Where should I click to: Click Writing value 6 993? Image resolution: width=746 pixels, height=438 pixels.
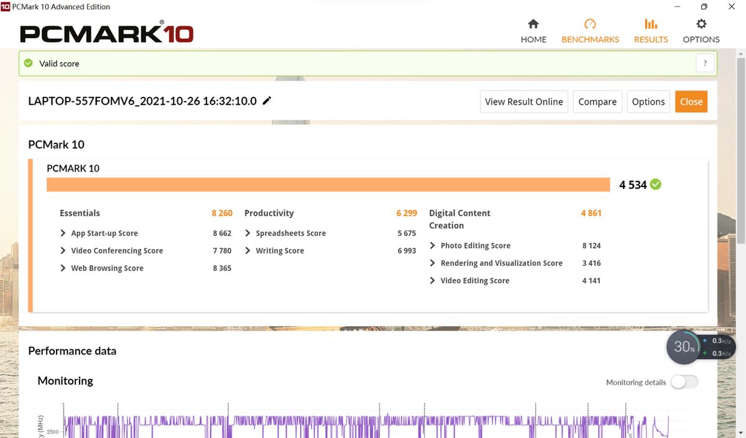pyautogui.click(x=407, y=250)
